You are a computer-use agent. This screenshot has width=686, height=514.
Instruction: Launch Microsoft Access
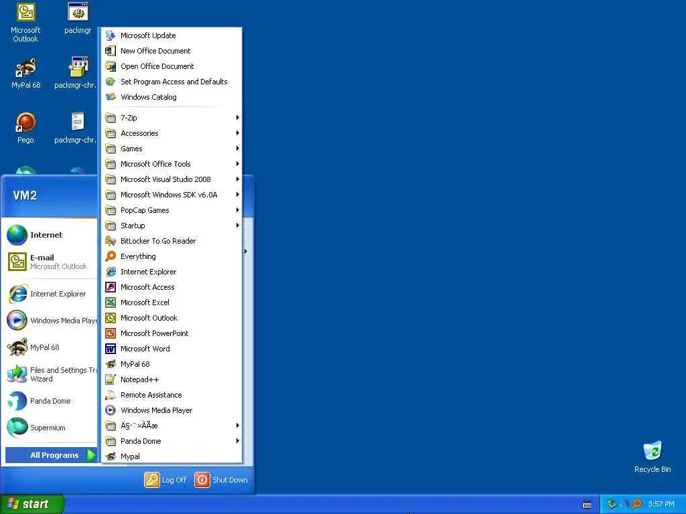click(x=172, y=287)
